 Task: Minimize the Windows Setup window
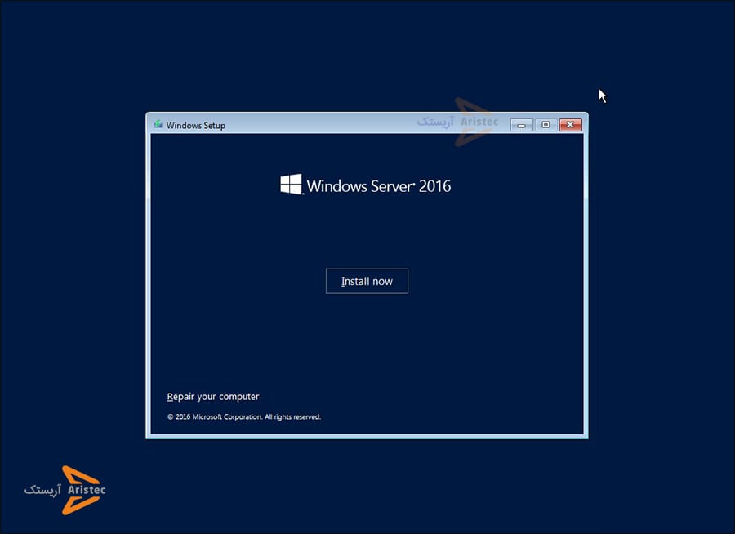tap(522, 125)
